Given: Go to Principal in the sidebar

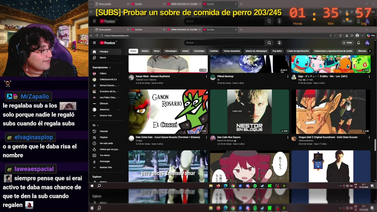Looking at the screenshot, I should 106,52.
